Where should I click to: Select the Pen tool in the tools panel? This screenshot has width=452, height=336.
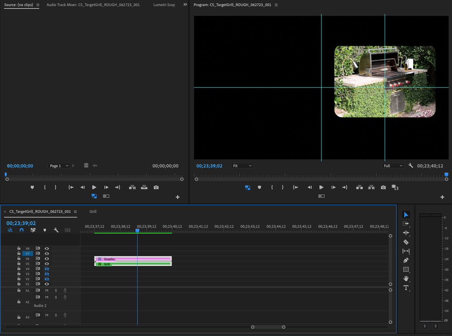coord(406,260)
